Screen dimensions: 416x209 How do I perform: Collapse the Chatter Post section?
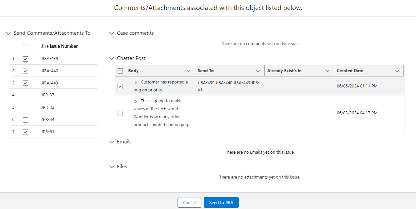tap(112, 59)
